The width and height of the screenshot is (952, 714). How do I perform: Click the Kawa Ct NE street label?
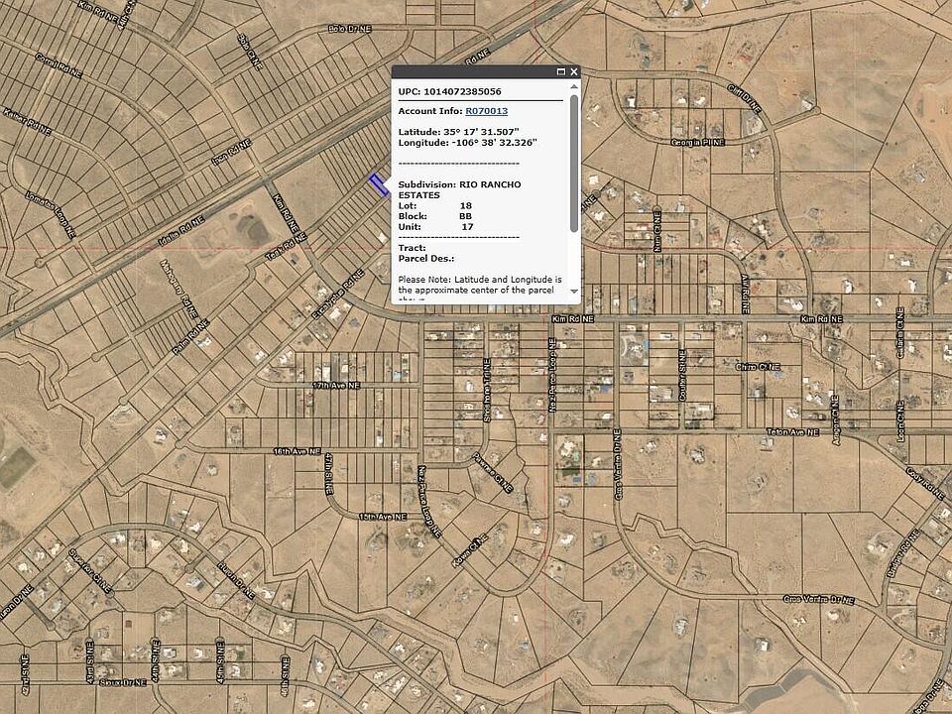pyautogui.click(x=470, y=550)
